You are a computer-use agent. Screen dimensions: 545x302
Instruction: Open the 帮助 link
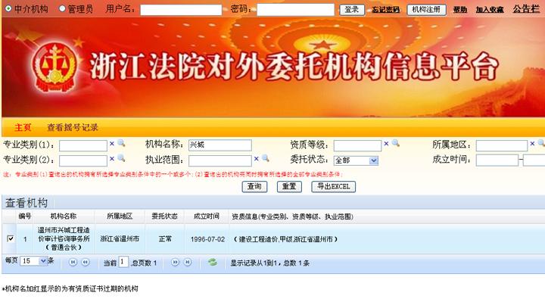(x=460, y=10)
